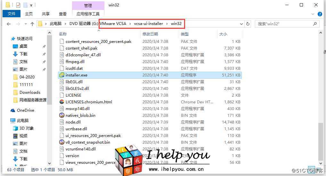326x176 pixels.
Task: Click 此电脑 in the address breadcrumb
Action: pos(55,24)
